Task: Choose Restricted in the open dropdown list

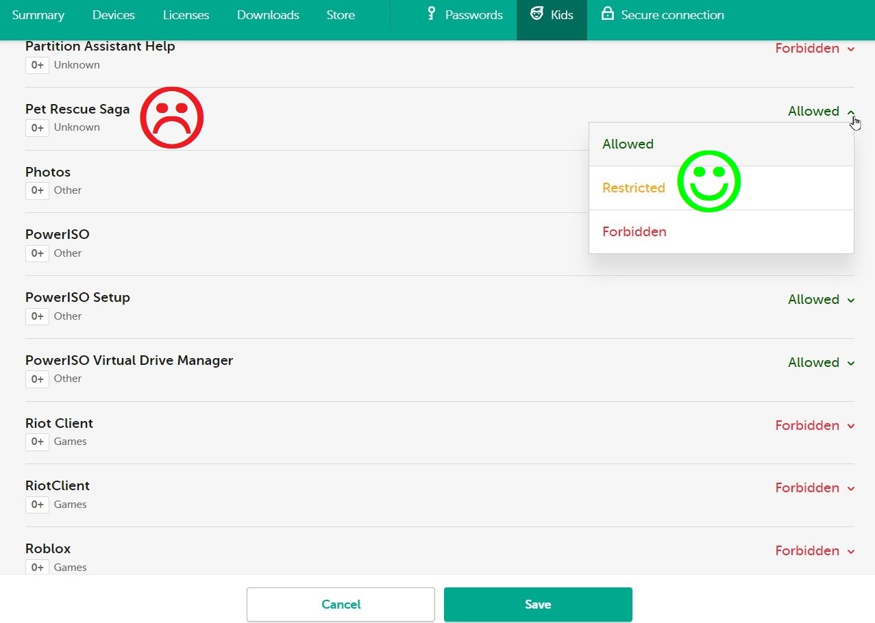Action: 722,188
